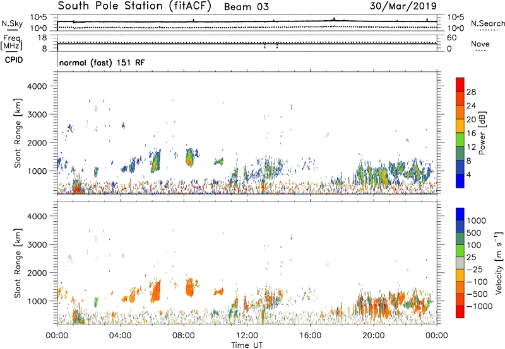Click the power panel 'Slant Range [km]' label
505x349 pixels.
(18, 133)
